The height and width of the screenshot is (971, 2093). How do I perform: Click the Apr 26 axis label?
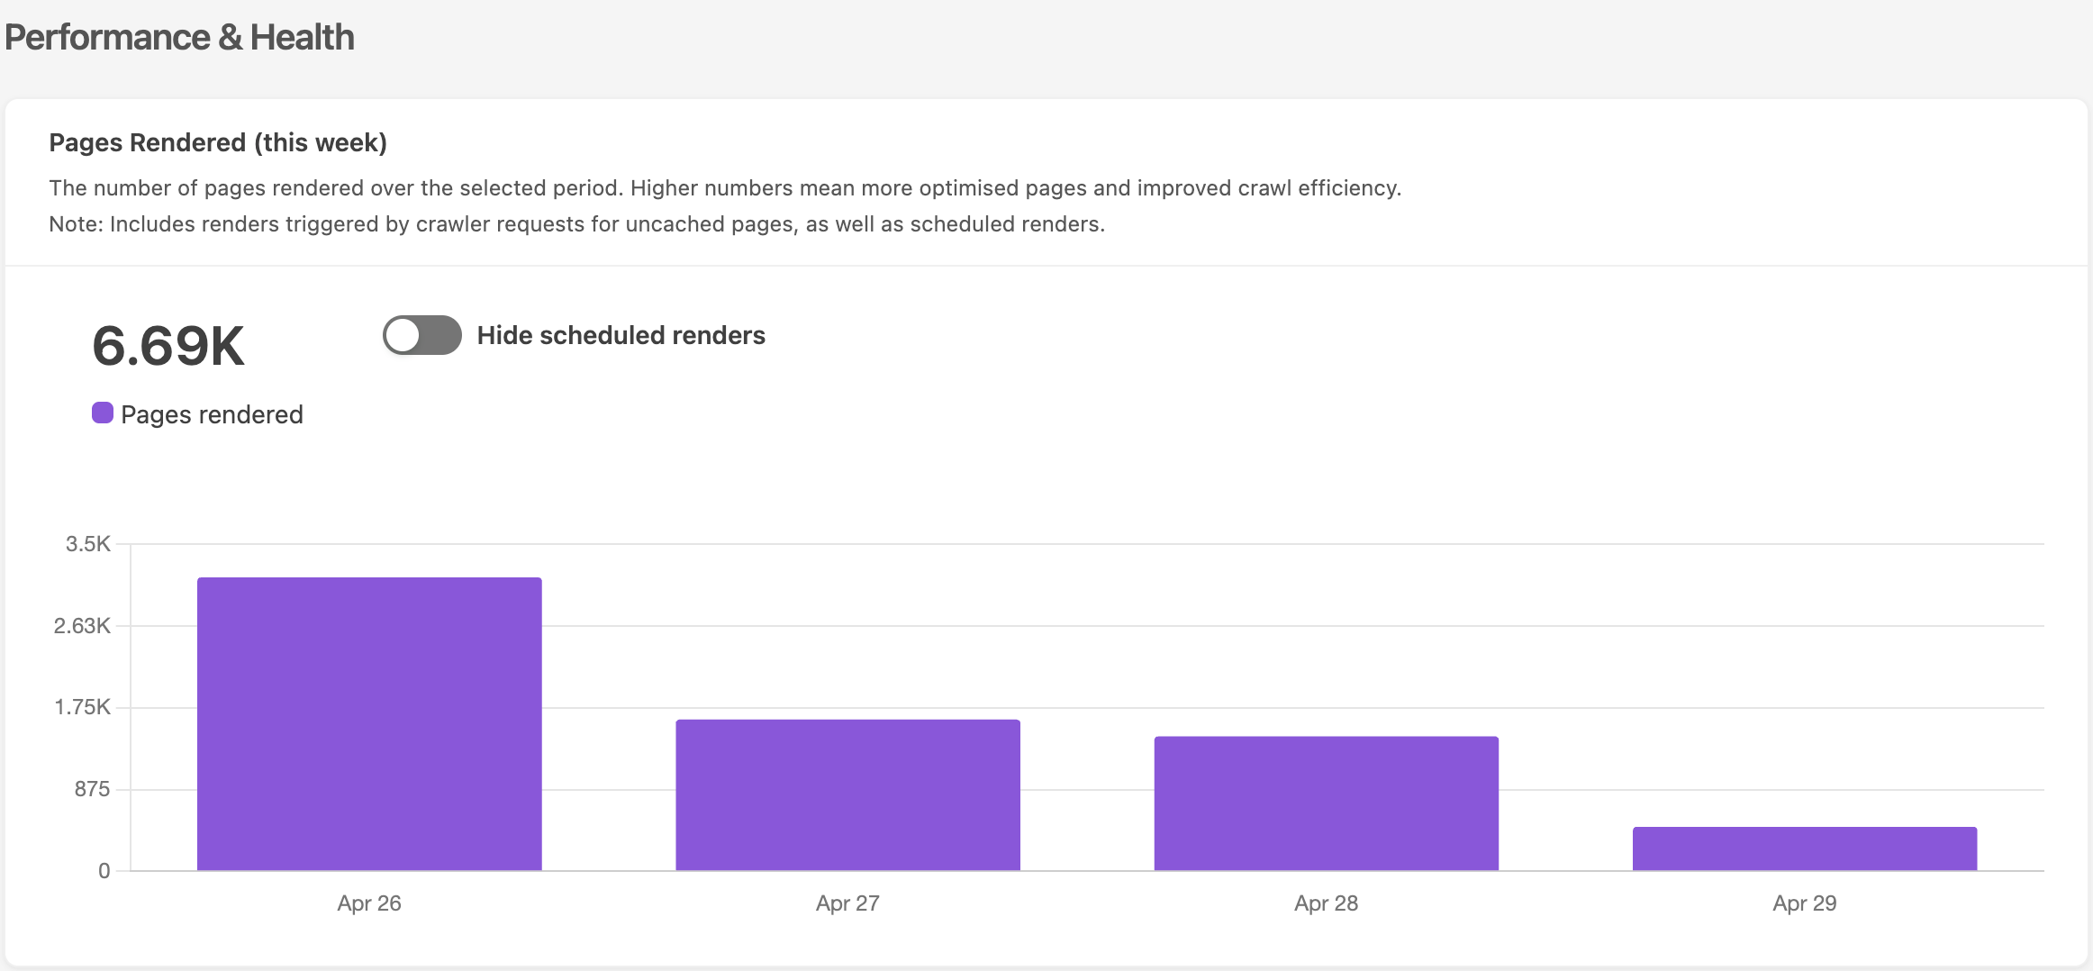point(369,903)
